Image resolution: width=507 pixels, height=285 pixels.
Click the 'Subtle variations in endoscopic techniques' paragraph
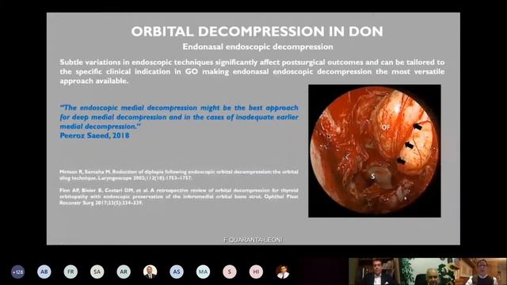coord(252,71)
